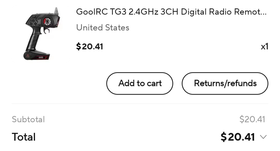Click the steering wheel on controller image
The height and width of the screenshot is (151, 280).
(47, 22)
